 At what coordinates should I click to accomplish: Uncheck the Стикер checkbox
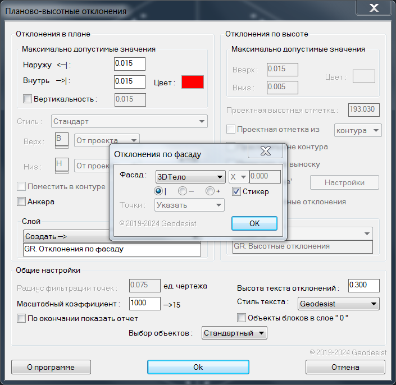click(x=236, y=191)
